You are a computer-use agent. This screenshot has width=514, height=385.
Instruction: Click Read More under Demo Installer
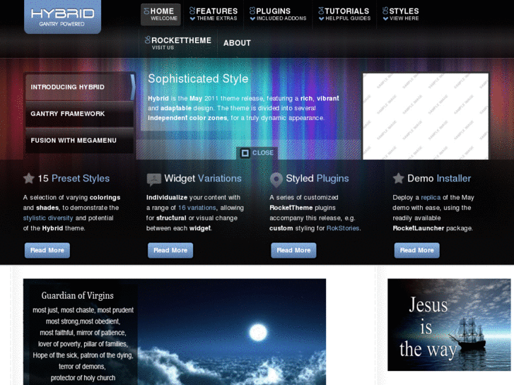(x=417, y=250)
